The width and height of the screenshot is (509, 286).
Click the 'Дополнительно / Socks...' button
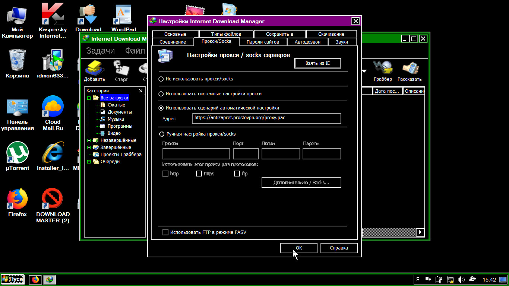pos(301,182)
